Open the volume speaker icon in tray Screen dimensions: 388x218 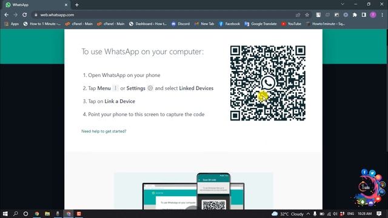(335, 214)
